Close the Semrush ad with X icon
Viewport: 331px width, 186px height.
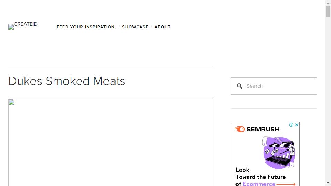tap(297, 125)
